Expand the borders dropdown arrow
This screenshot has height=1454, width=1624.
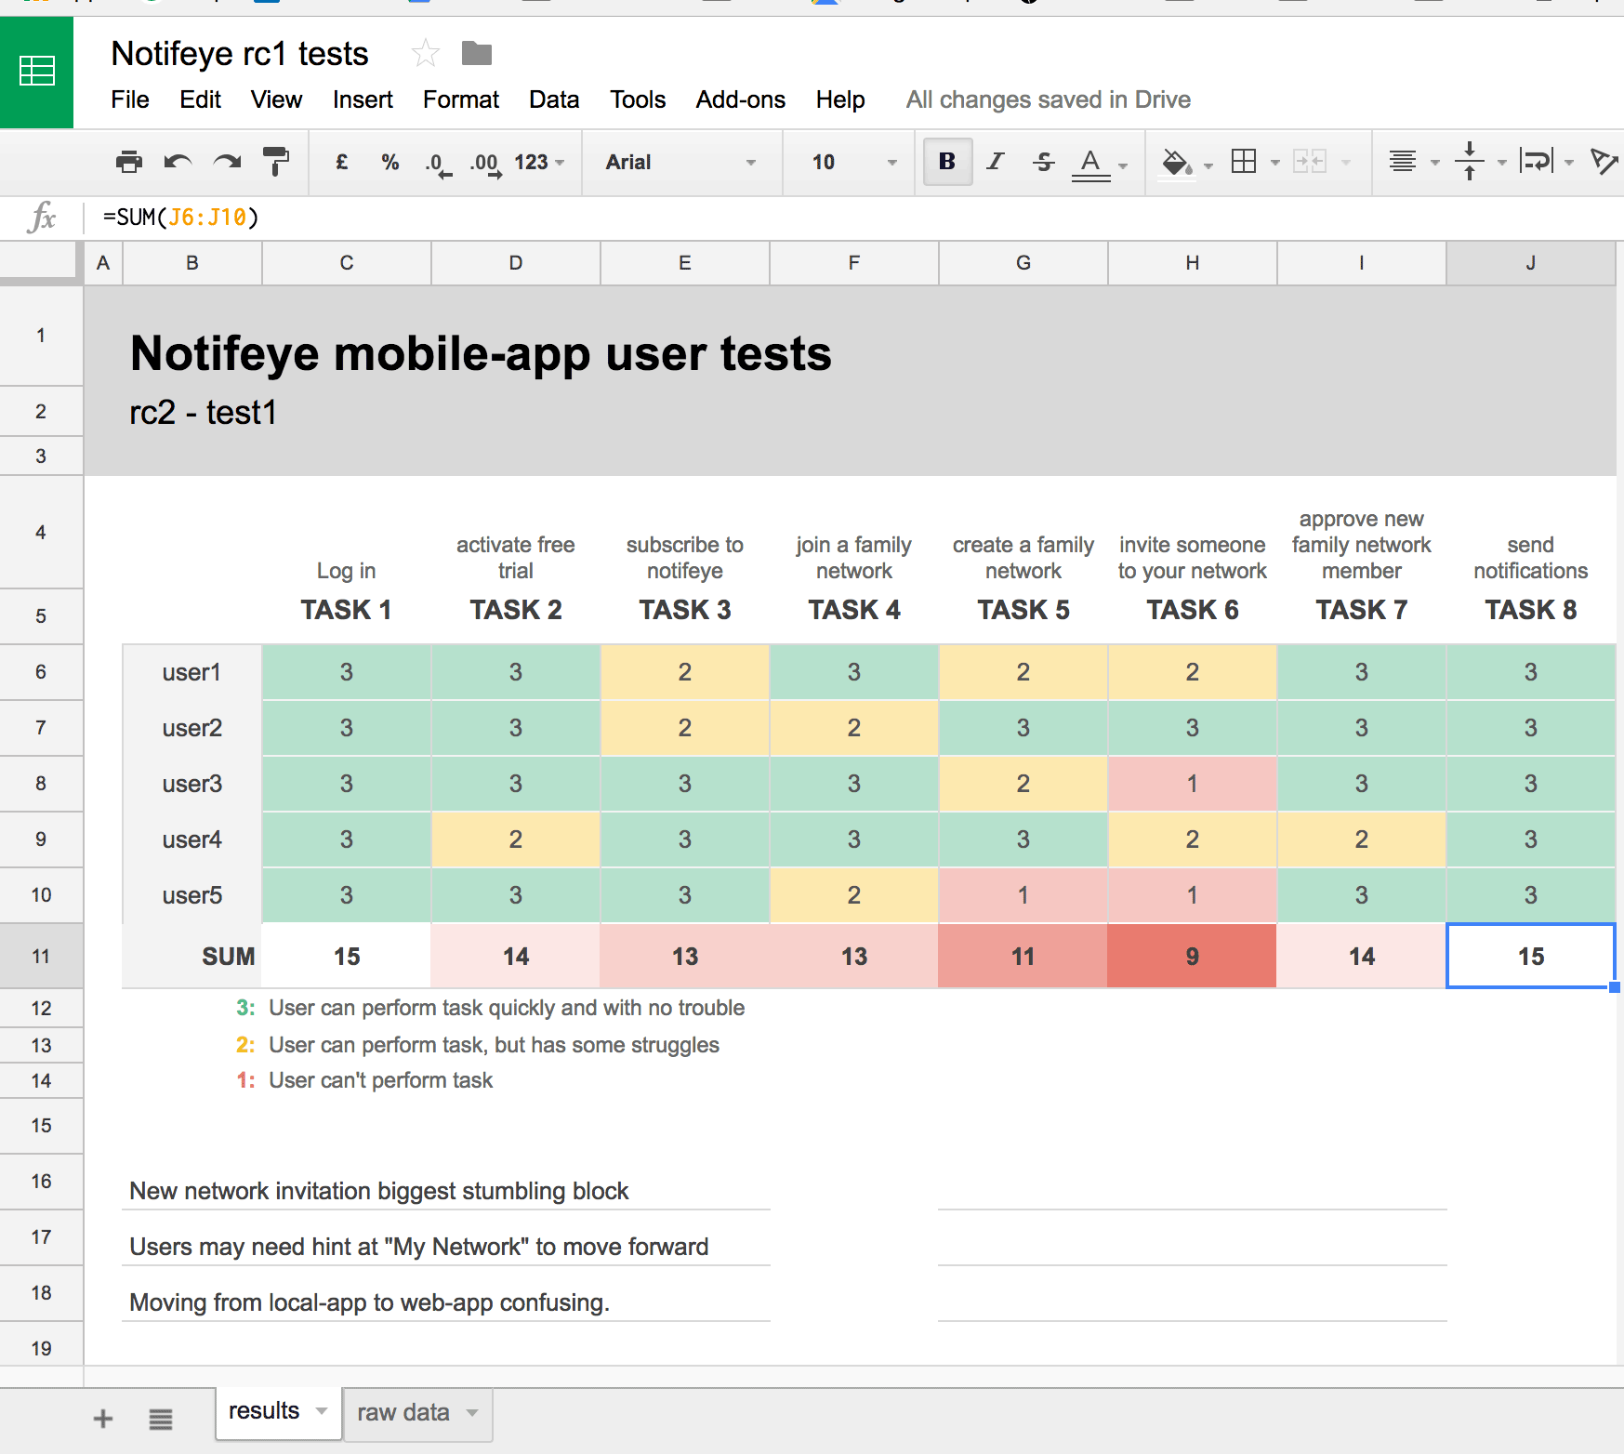click(1275, 163)
